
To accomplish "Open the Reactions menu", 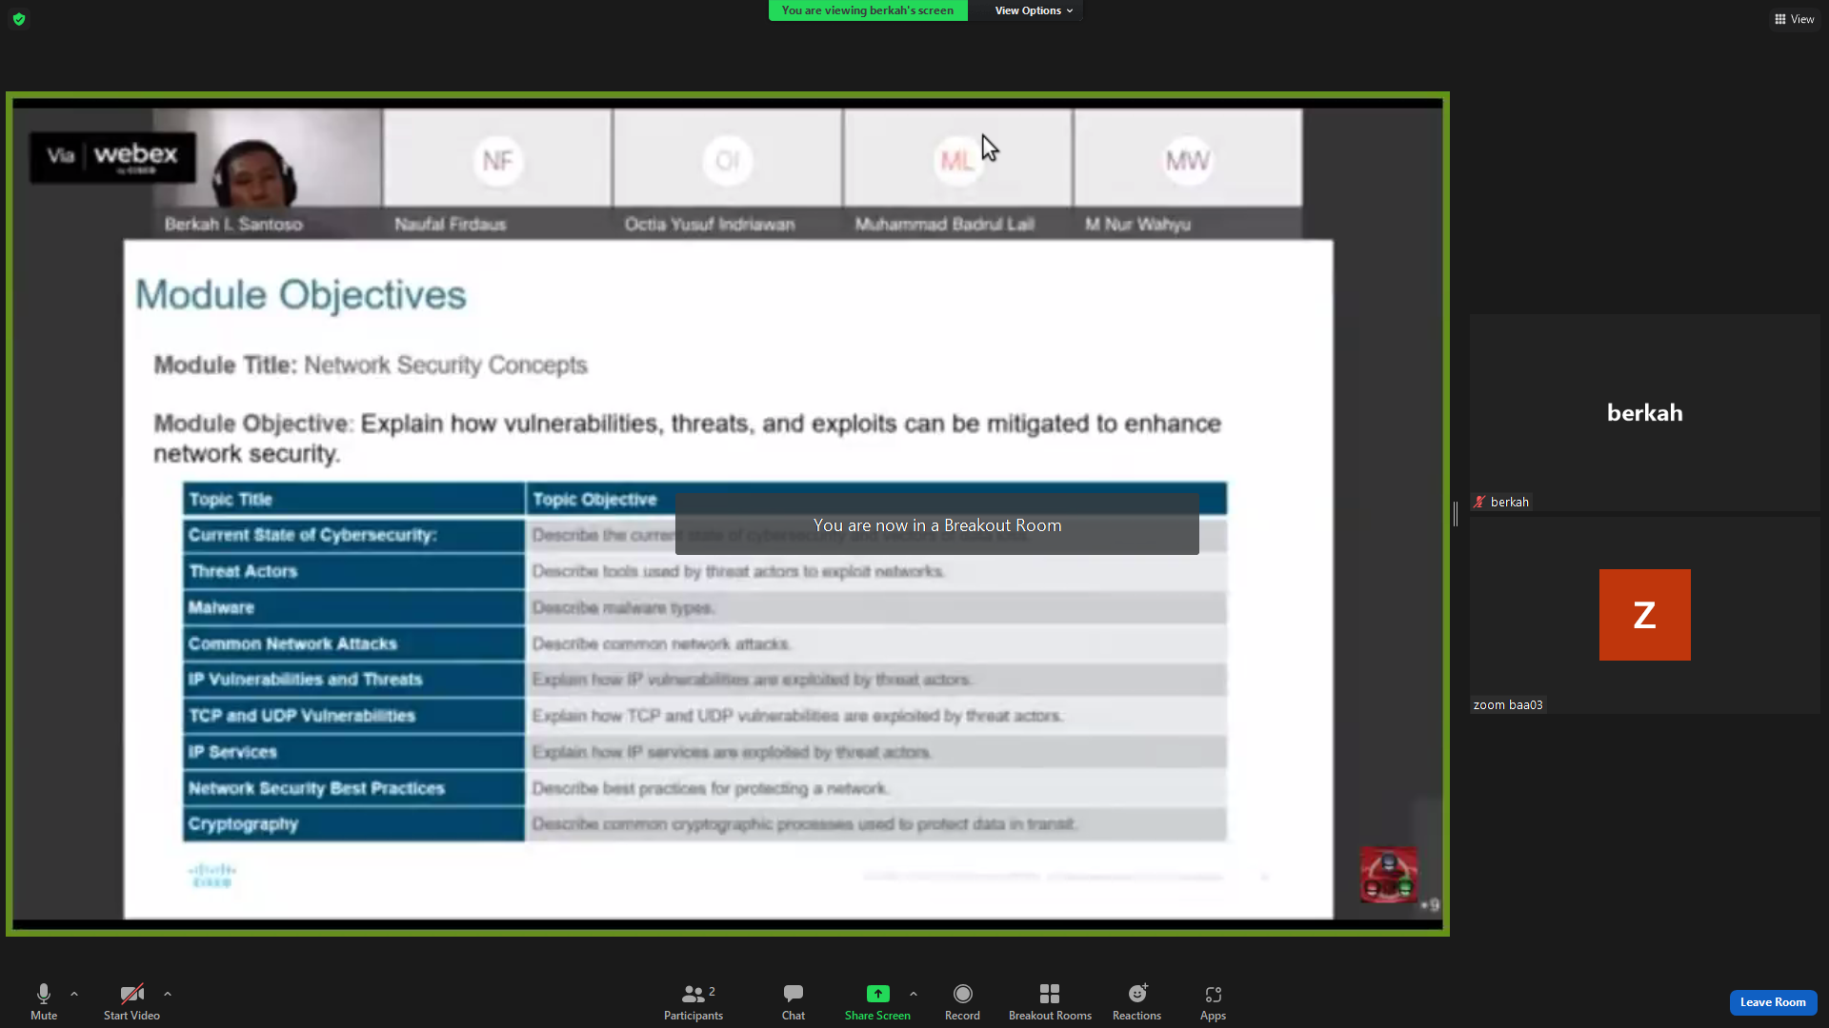I will click(1136, 1001).
